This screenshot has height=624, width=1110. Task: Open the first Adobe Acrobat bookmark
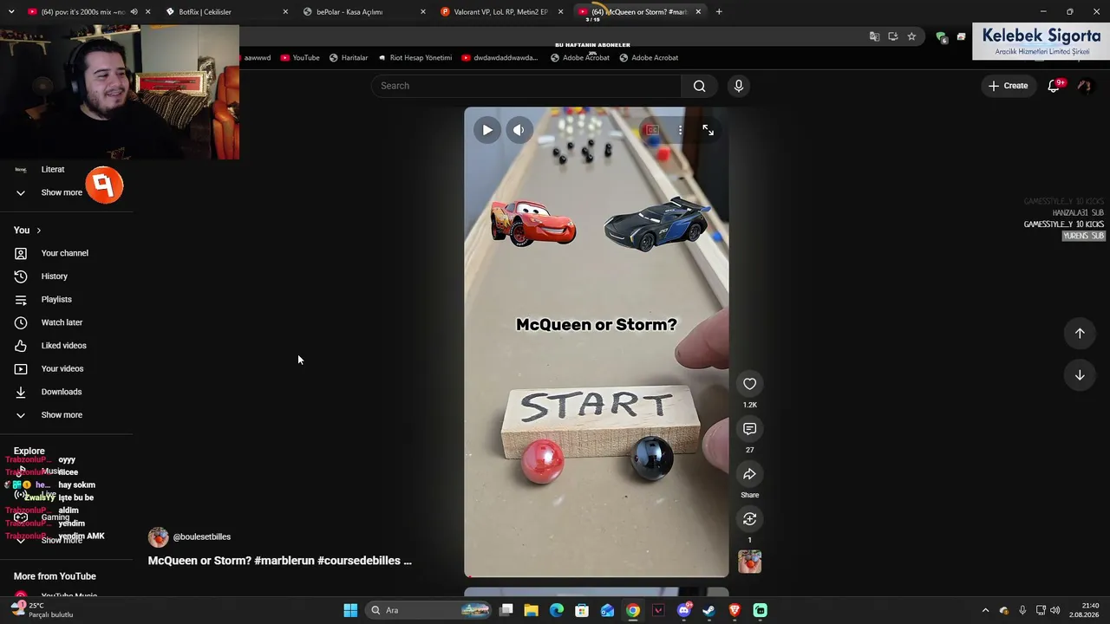click(x=580, y=58)
